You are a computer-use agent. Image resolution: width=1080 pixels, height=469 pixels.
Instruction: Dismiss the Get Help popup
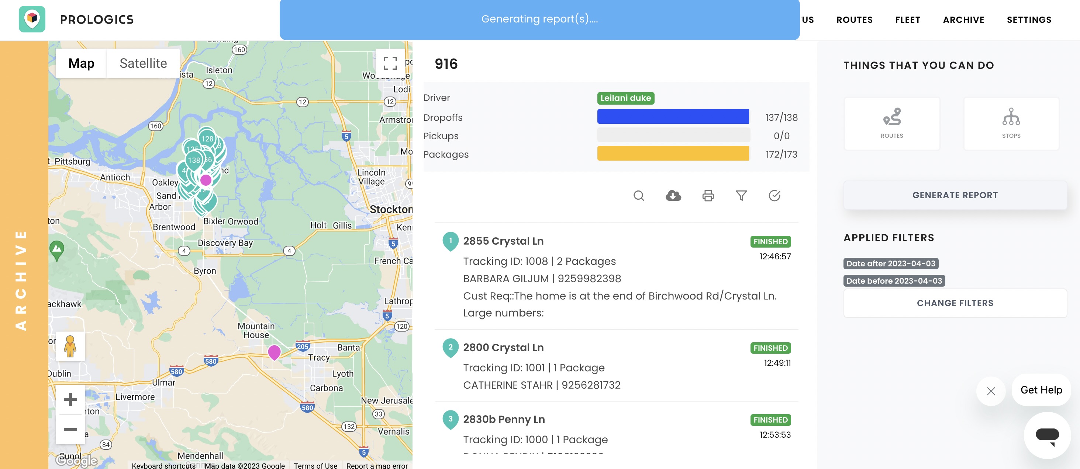991,391
